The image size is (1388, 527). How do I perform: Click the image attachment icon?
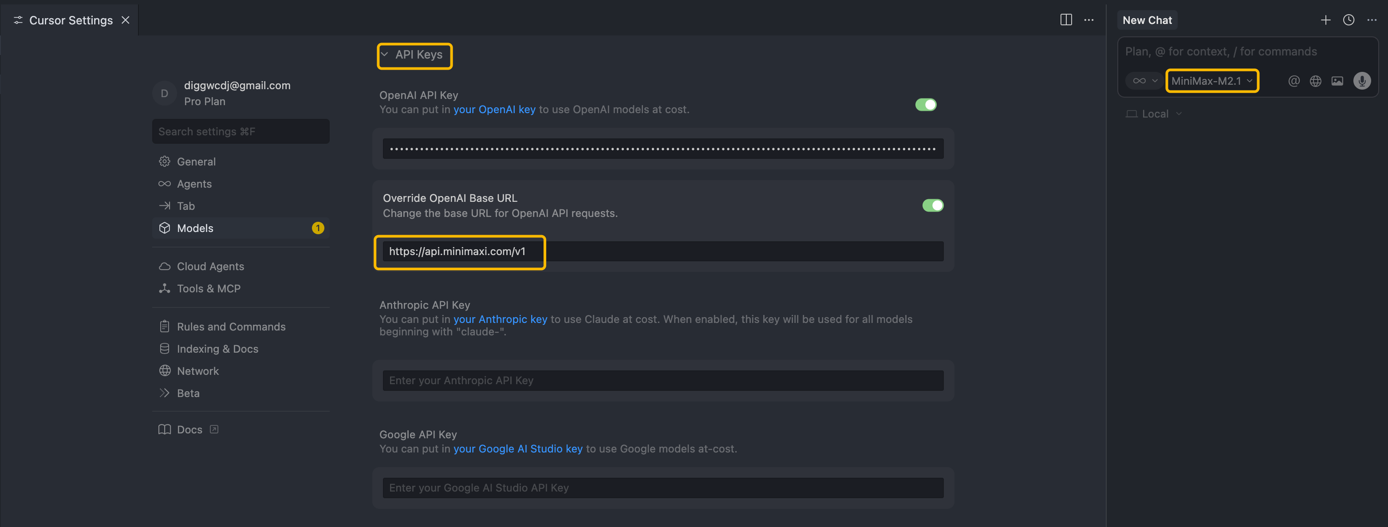point(1337,81)
